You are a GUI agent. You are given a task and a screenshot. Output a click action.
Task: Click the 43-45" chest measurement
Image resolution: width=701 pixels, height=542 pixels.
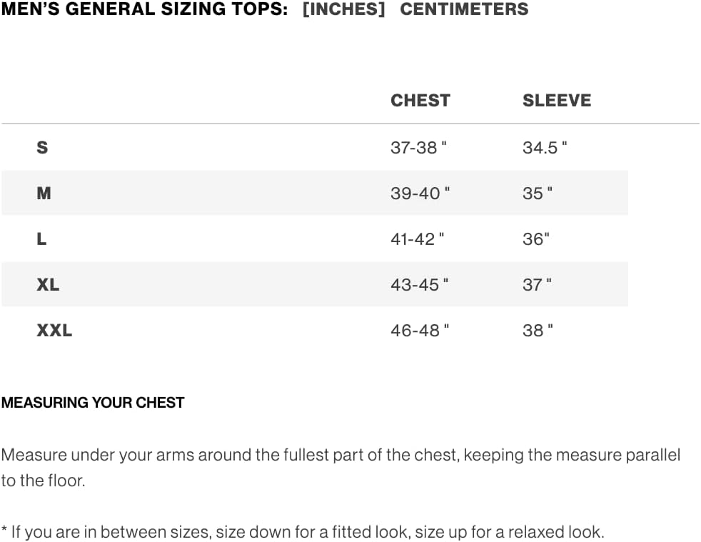(x=419, y=284)
